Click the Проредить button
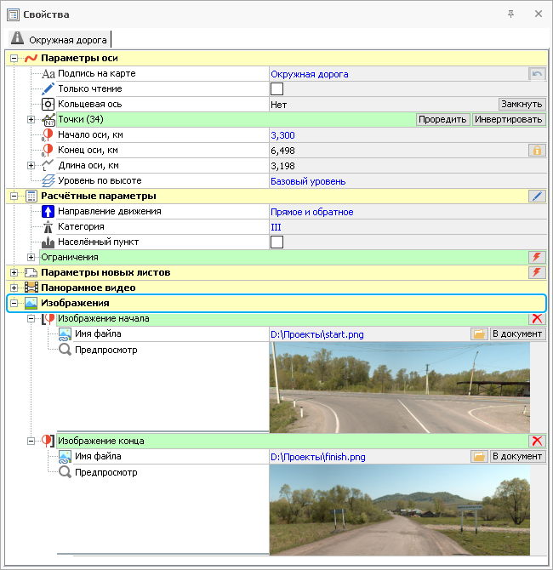 click(442, 120)
